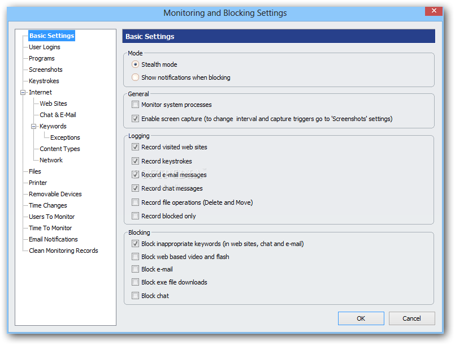Enable Record file operations checkbox

coord(135,202)
